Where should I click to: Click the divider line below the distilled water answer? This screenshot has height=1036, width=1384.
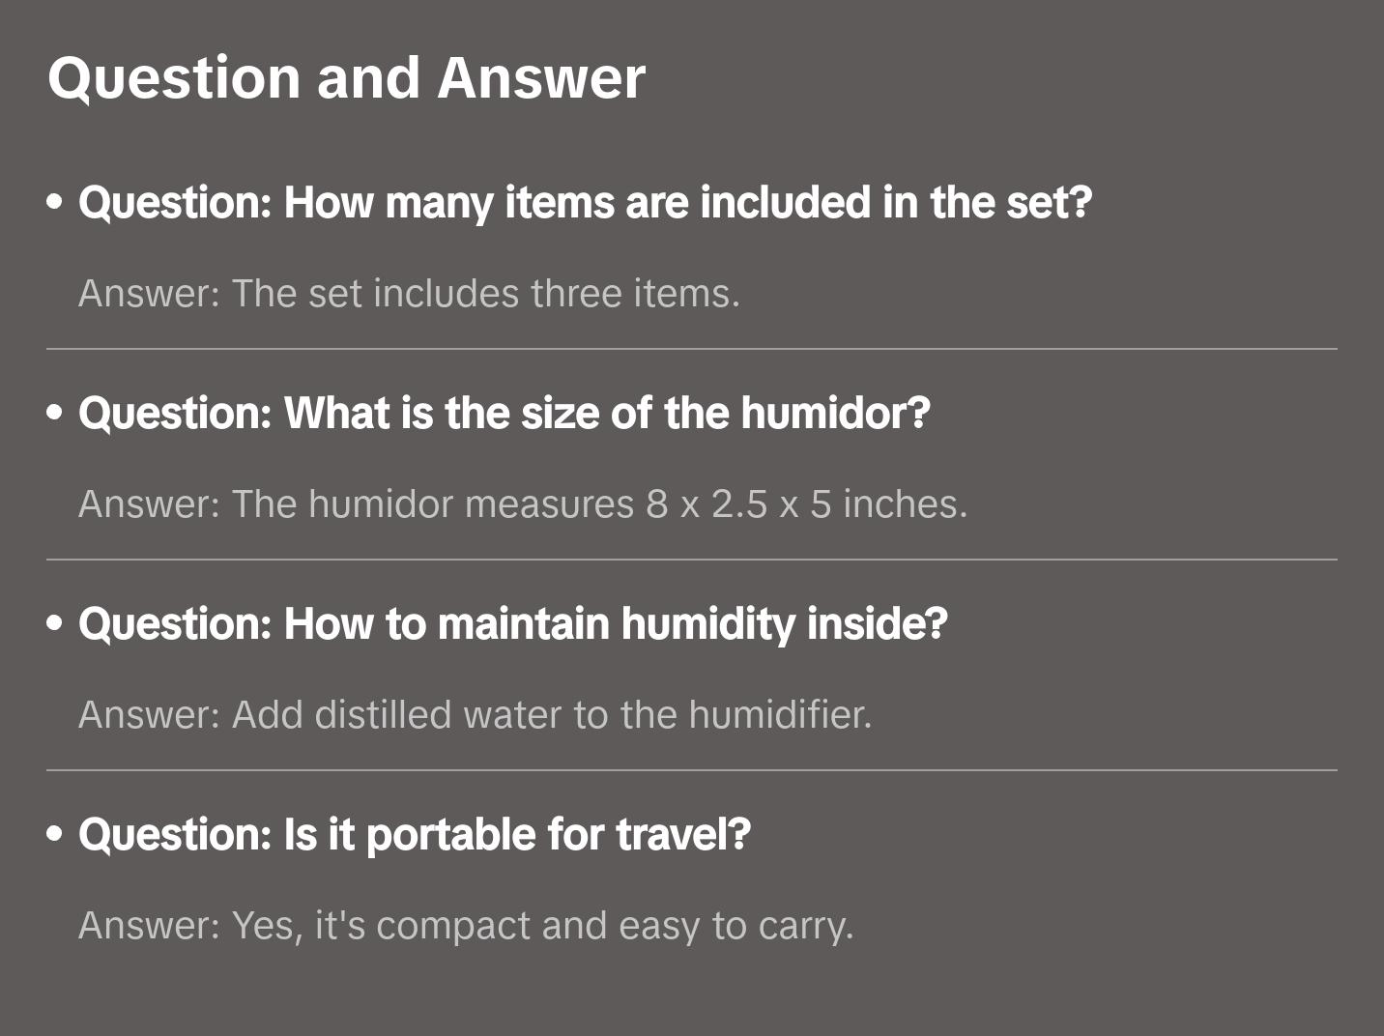[691, 770]
